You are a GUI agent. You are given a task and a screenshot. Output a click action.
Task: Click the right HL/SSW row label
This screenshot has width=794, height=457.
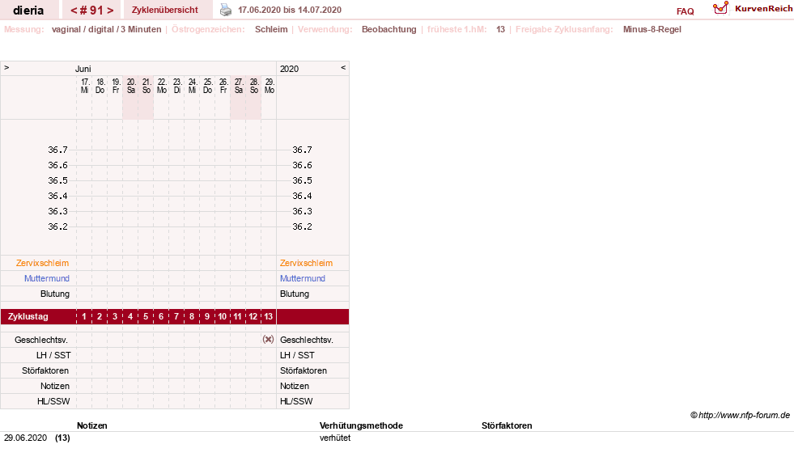point(296,401)
